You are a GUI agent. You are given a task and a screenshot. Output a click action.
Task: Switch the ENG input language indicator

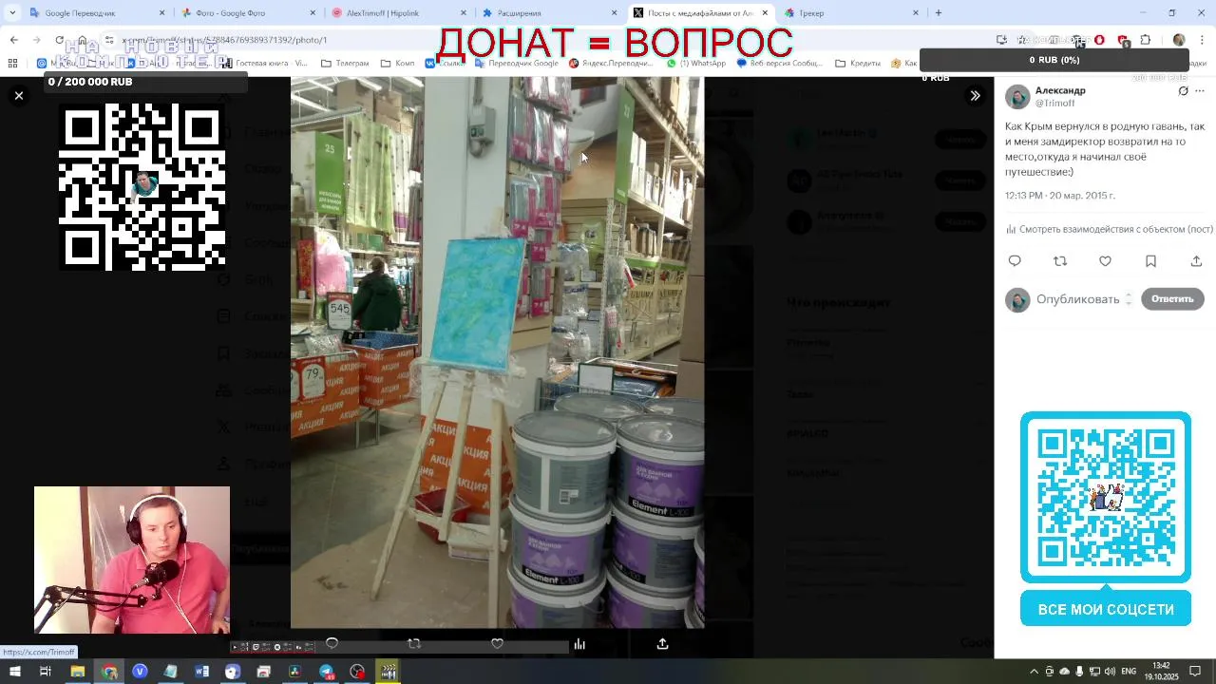click(x=1130, y=672)
